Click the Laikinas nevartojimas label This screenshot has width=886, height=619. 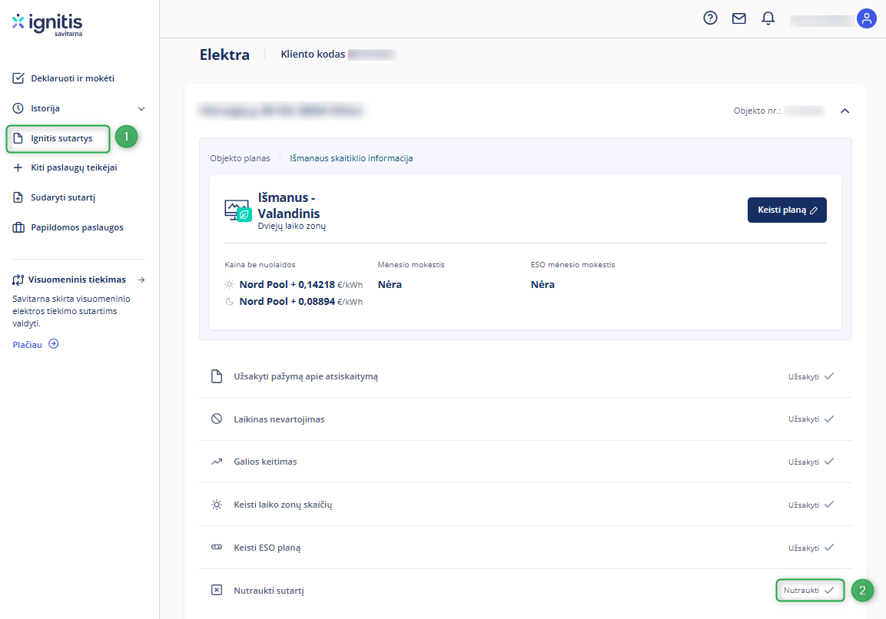point(279,419)
